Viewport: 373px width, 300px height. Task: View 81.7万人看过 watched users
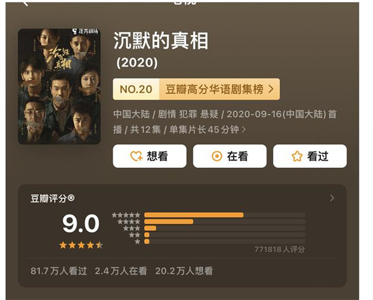coord(58,271)
